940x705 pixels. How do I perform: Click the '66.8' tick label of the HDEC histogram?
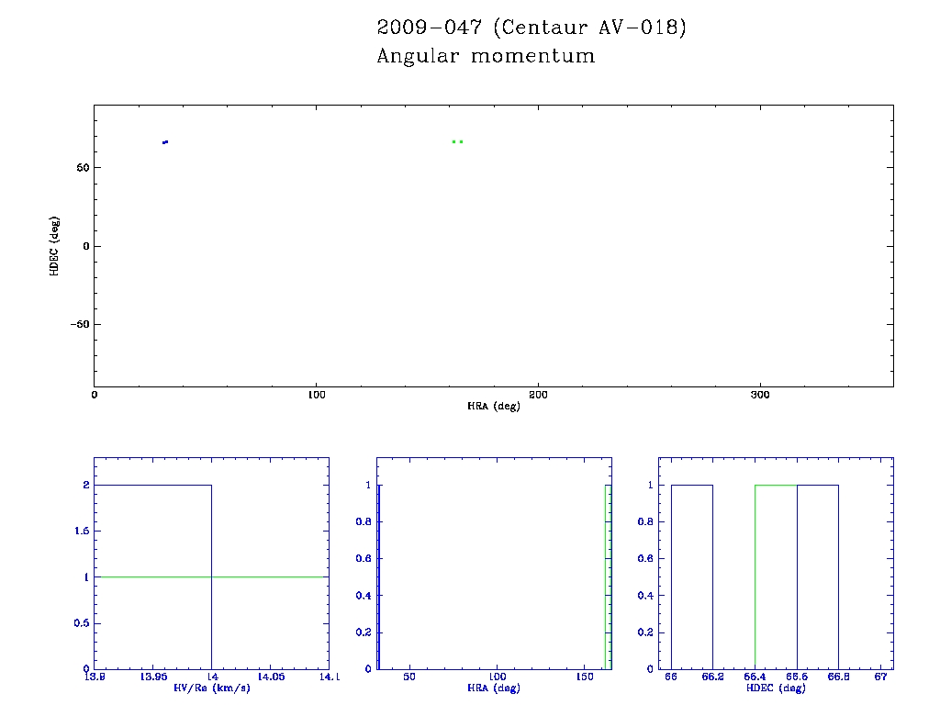pos(838,677)
